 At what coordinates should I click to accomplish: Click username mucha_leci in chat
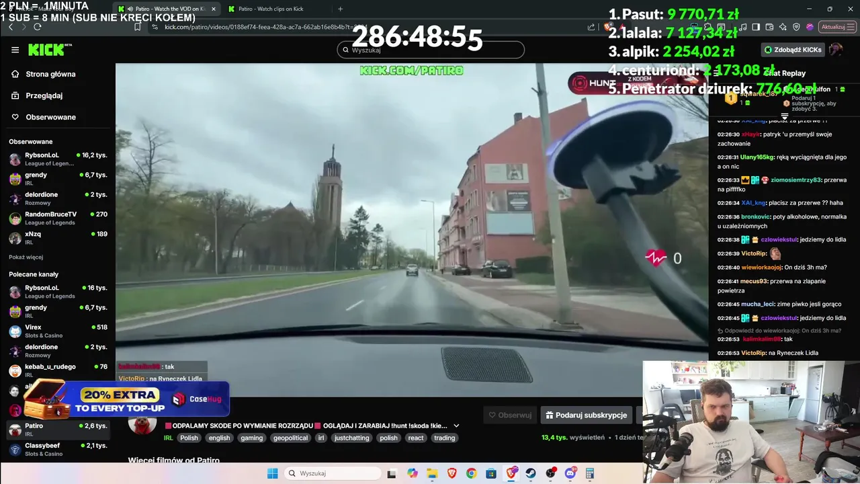[x=759, y=305]
